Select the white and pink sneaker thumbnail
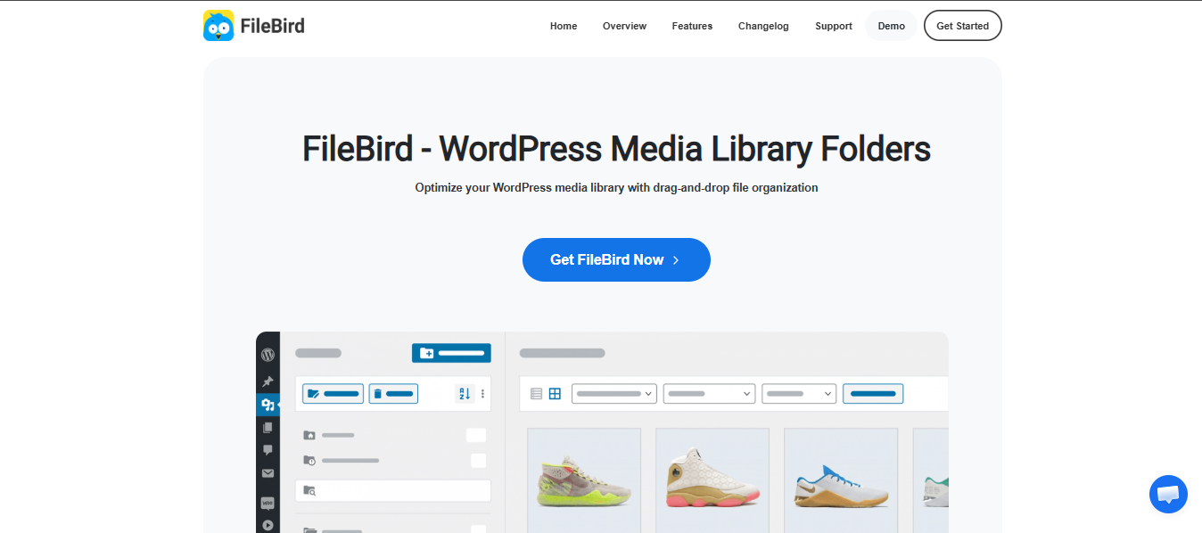Image resolution: width=1202 pixels, height=533 pixels. pyautogui.click(x=712, y=480)
